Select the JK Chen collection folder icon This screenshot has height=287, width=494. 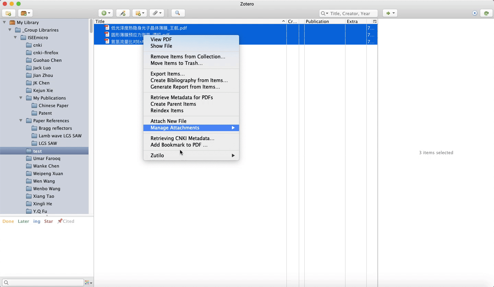pos(29,83)
